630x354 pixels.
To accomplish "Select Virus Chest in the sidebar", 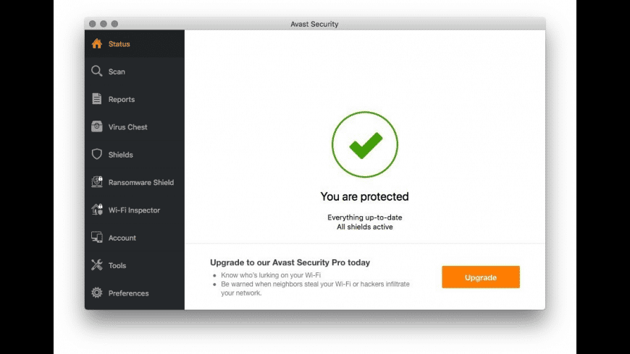I will tap(127, 127).
